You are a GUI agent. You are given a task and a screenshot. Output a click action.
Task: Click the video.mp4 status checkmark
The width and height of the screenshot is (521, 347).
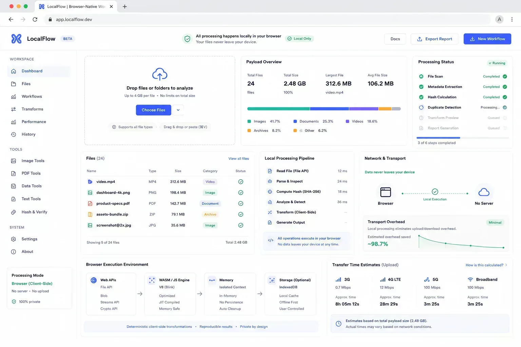coord(240,182)
